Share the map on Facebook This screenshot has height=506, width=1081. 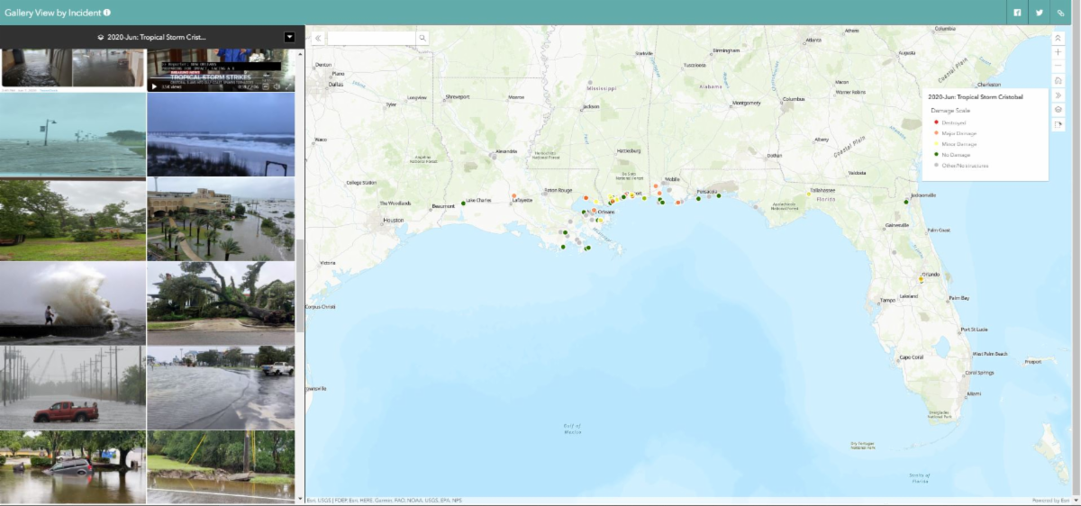pyautogui.click(x=1017, y=13)
